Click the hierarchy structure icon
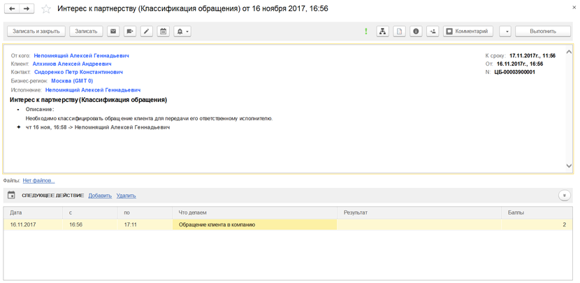Image resolution: width=580 pixels, height=283 pixels. point(383,31)
